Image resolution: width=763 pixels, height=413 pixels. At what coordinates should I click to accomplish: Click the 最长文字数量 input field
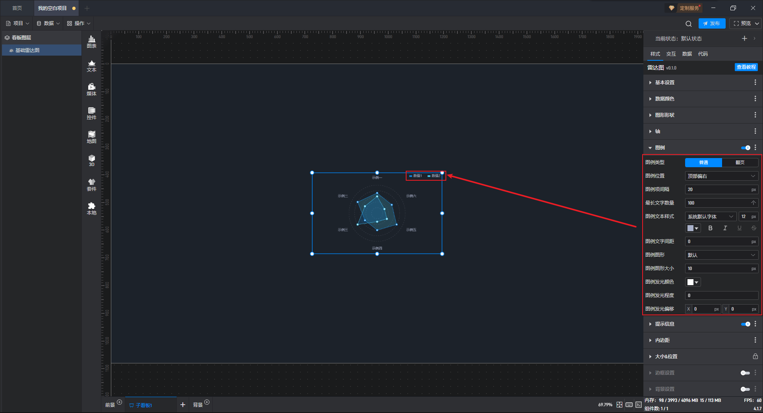[x=722, y=203]
